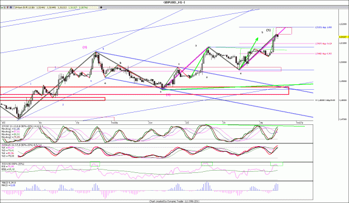
Task: Click the DTOSC indicator title
Action: pos(22,126)
